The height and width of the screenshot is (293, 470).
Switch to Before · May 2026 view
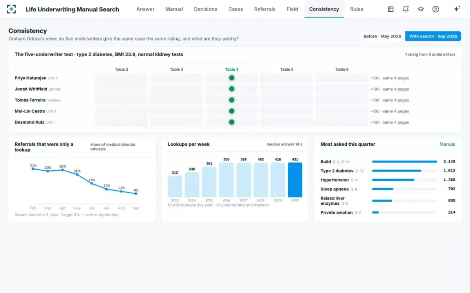pos(382,36)
